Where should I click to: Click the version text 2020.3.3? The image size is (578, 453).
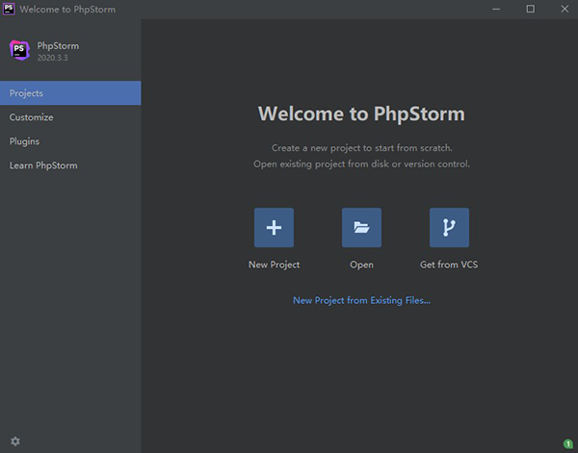(52, 58)
